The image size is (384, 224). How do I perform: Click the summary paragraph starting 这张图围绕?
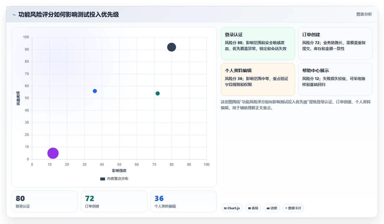tap(296, 105)
